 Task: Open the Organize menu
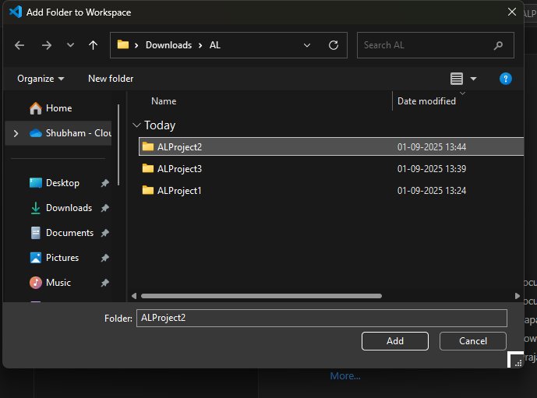coord(41,79)
